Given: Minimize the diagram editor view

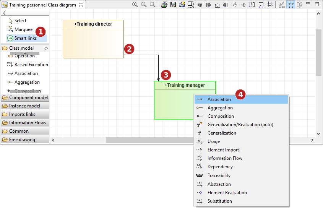Looking at the screenshot, I should tap(308, 3).
